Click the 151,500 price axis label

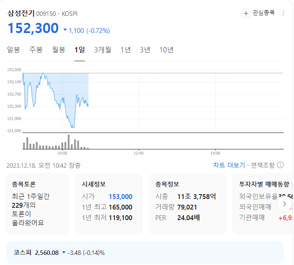click(14, 131)
